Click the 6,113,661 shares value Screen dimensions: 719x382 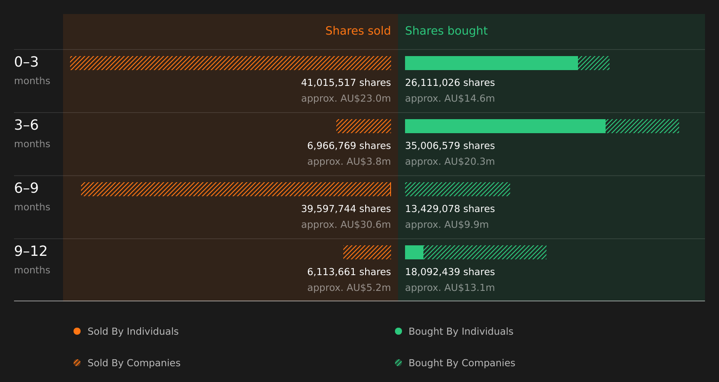coord(349,272)
